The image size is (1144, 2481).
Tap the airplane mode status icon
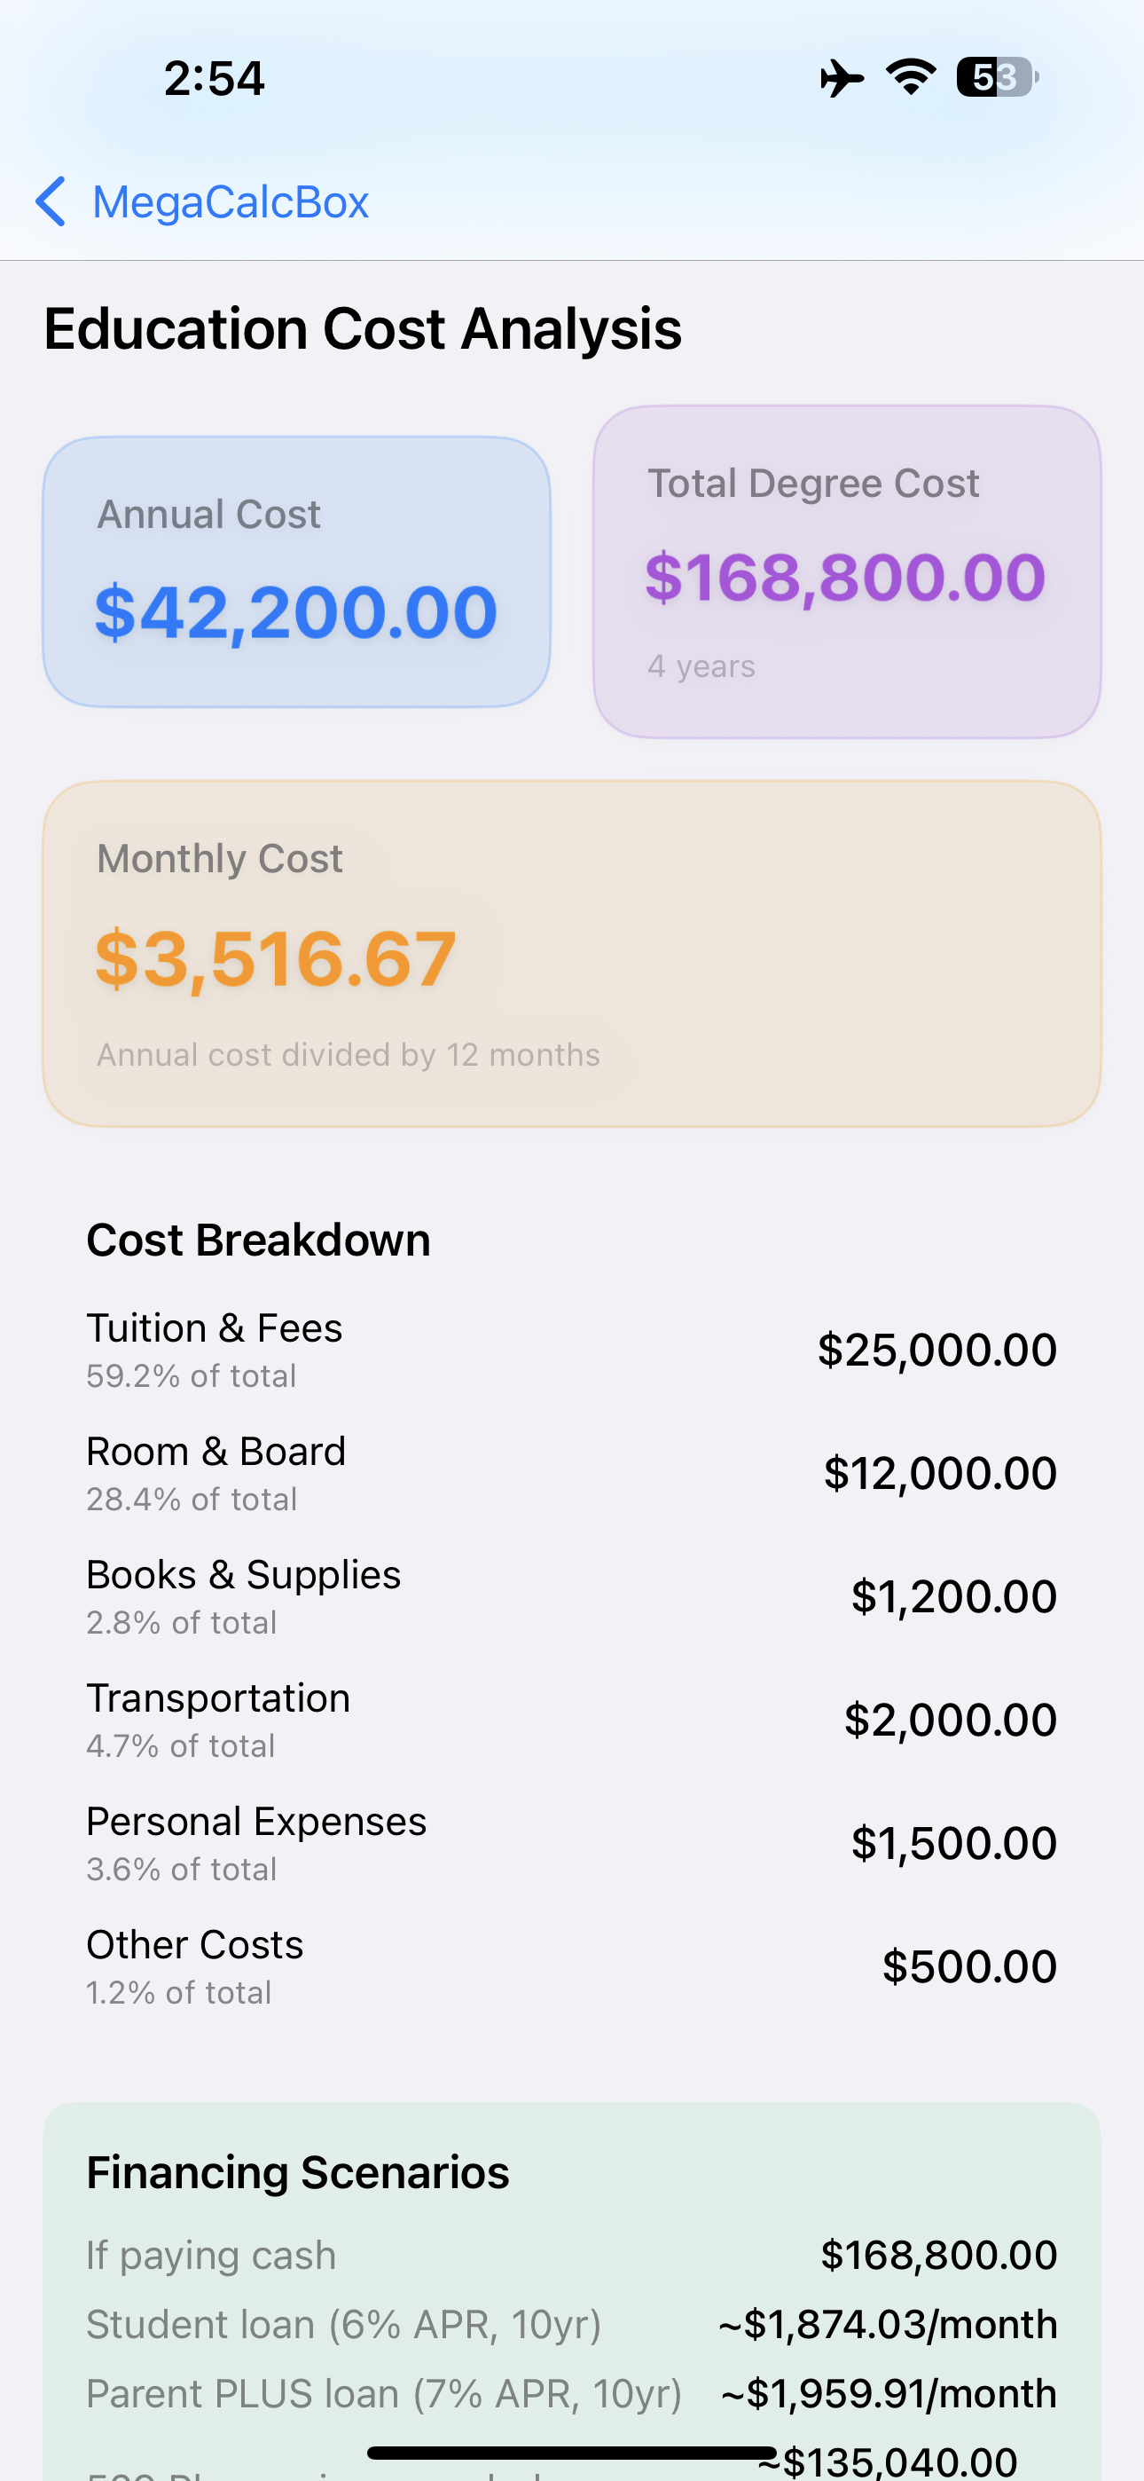(842, 78)
